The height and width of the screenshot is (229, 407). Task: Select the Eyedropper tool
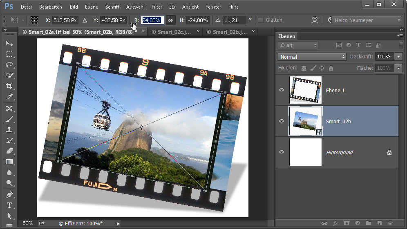[x=9, y=97]
